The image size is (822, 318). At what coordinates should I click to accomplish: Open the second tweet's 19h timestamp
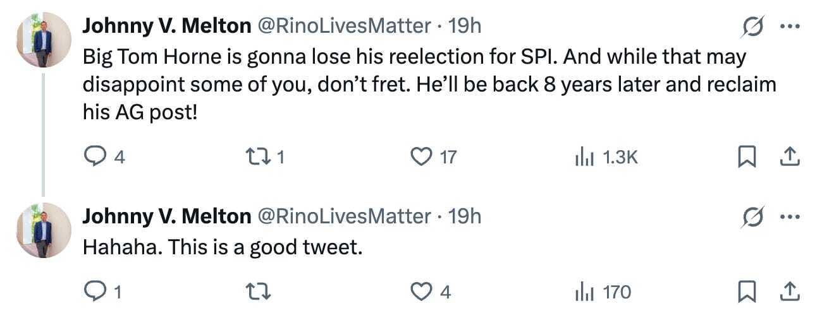pos(465,216)
